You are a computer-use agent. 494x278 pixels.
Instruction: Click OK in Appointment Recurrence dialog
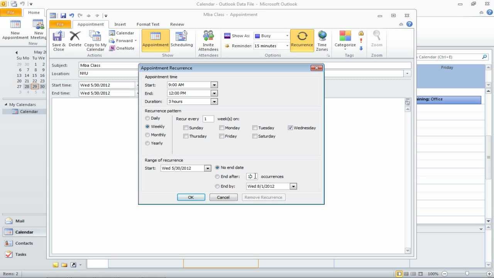click(191, 197)
